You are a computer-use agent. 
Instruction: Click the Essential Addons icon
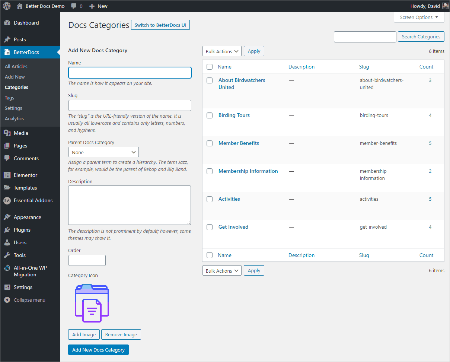7,200
